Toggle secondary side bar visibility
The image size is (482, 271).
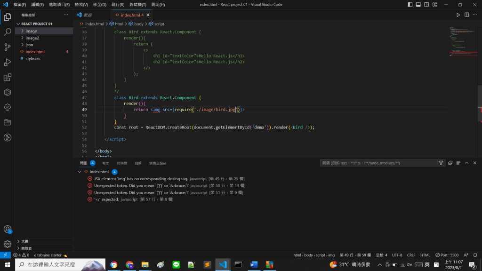[x=426, y=5]
